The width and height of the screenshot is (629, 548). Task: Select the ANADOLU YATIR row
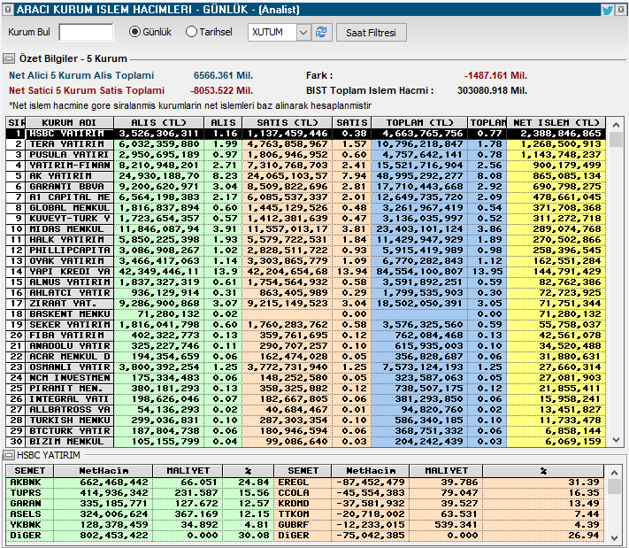tap(306, 346)
